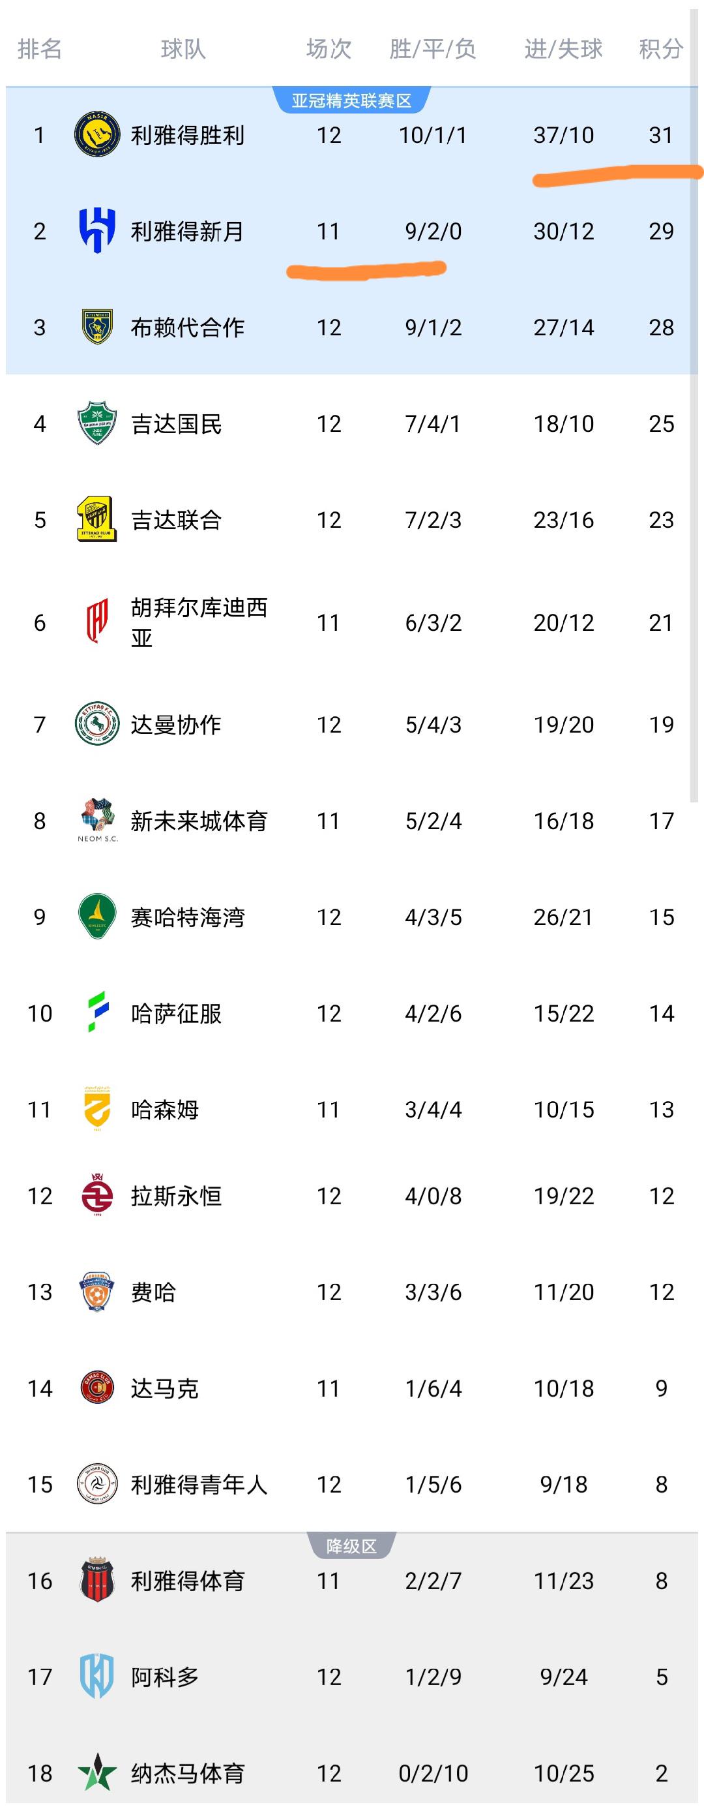Select the 胜/平/负 column header
The image size is (704, 1809).
(x=432, y=49)
